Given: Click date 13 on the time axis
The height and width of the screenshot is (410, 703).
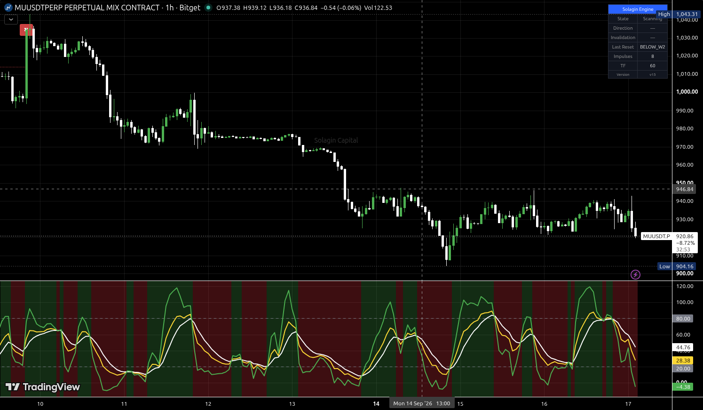Looking at the screenshot, I should click(x=292, y=404).
